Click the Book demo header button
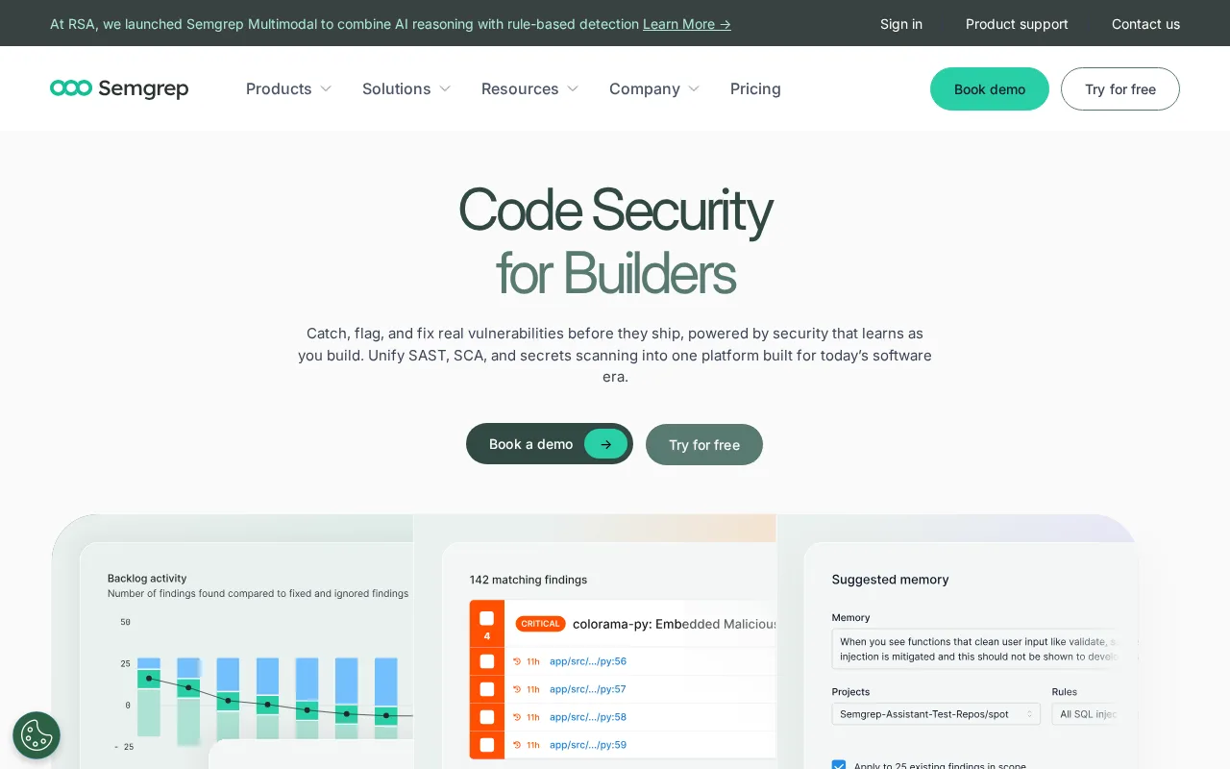 pos(990,88)
